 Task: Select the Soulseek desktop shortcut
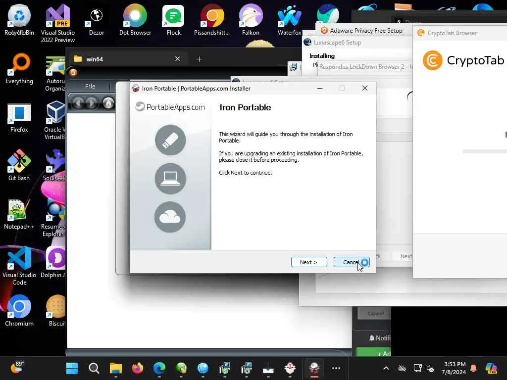click(x=54, y=165)
